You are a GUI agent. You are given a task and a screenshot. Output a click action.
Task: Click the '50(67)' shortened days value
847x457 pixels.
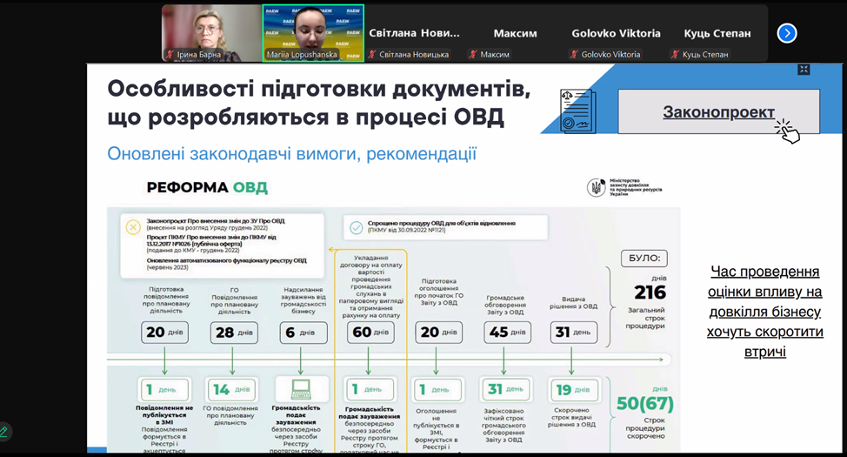click(645, 403)
